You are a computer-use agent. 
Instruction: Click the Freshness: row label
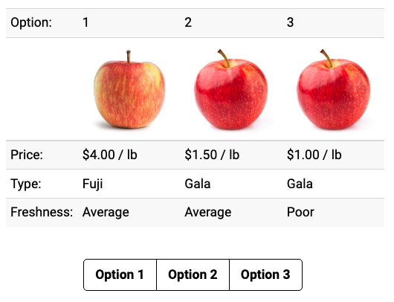point(42,212)
